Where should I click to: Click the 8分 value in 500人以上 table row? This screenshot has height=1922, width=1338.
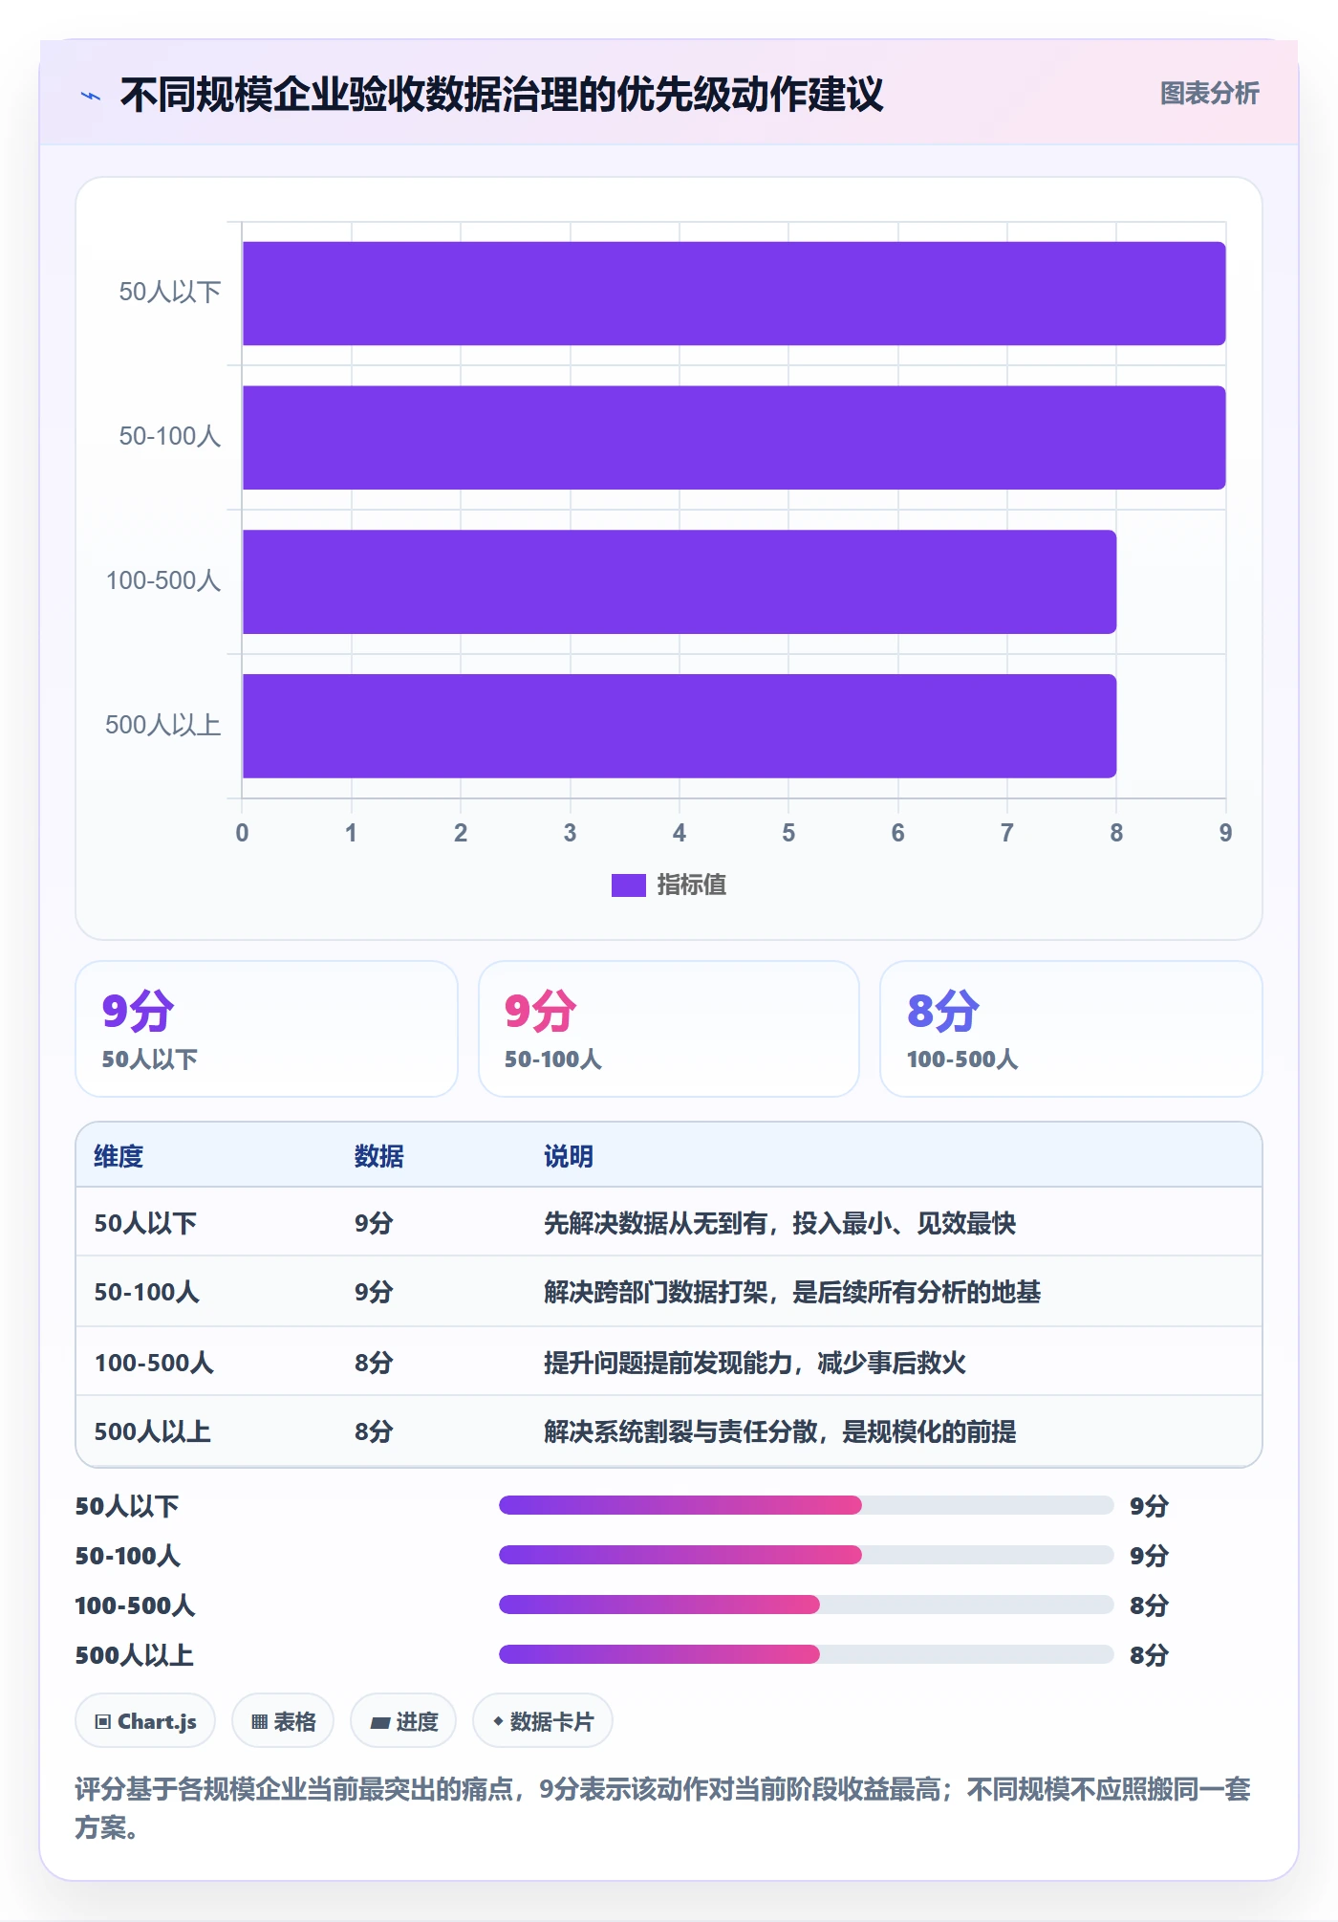click(374, 1431)
